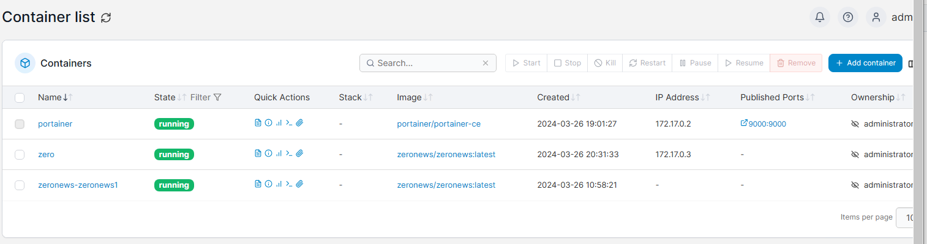The width and height of the screenshot is (927, 244).
Task: Attach to zero container console
Action: (299, 153)
